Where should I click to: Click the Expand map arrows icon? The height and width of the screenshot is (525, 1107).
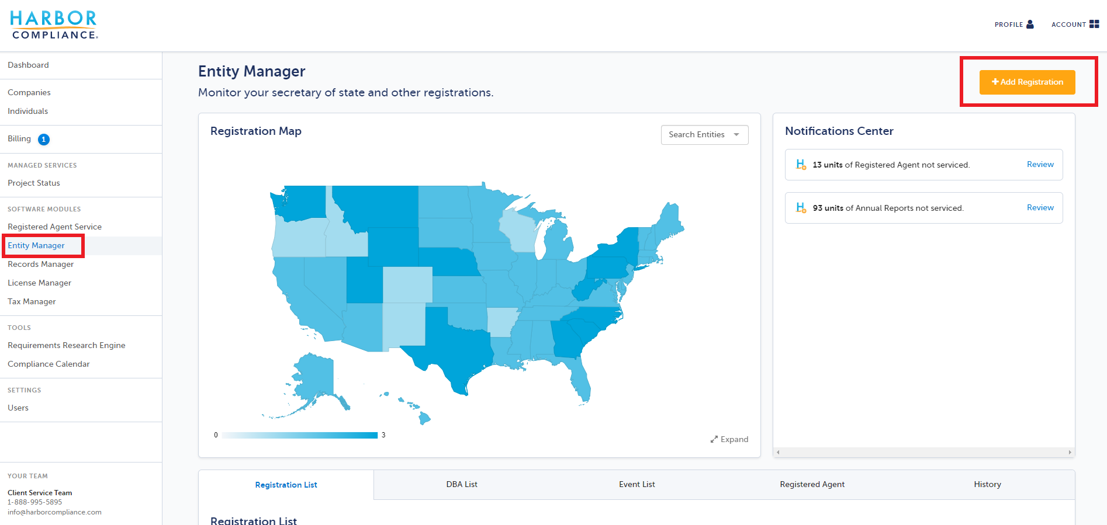(714, 439)
